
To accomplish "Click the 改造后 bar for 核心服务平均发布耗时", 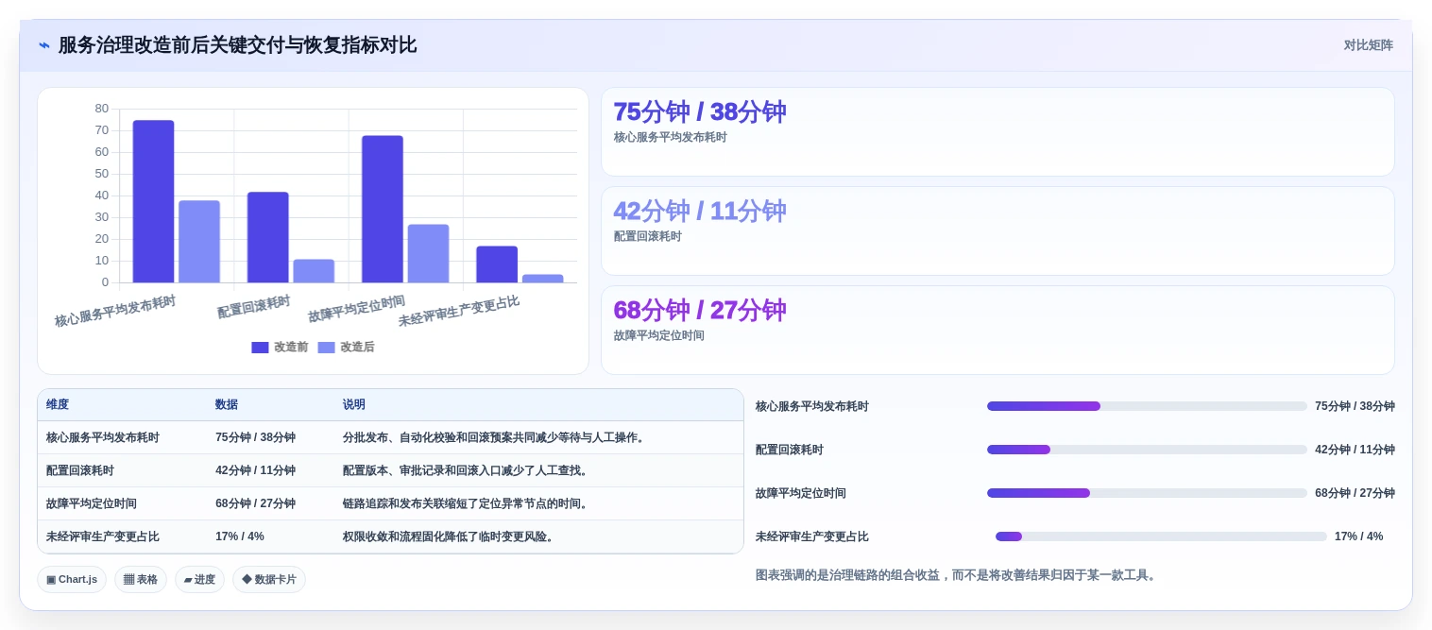I will (x=199, y=242).
